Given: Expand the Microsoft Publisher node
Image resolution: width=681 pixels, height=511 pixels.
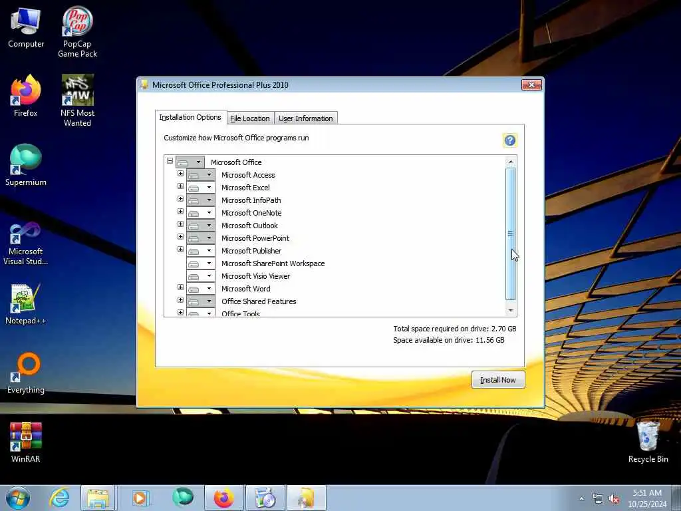Looking at the screenshot, I should click(181, 249).
